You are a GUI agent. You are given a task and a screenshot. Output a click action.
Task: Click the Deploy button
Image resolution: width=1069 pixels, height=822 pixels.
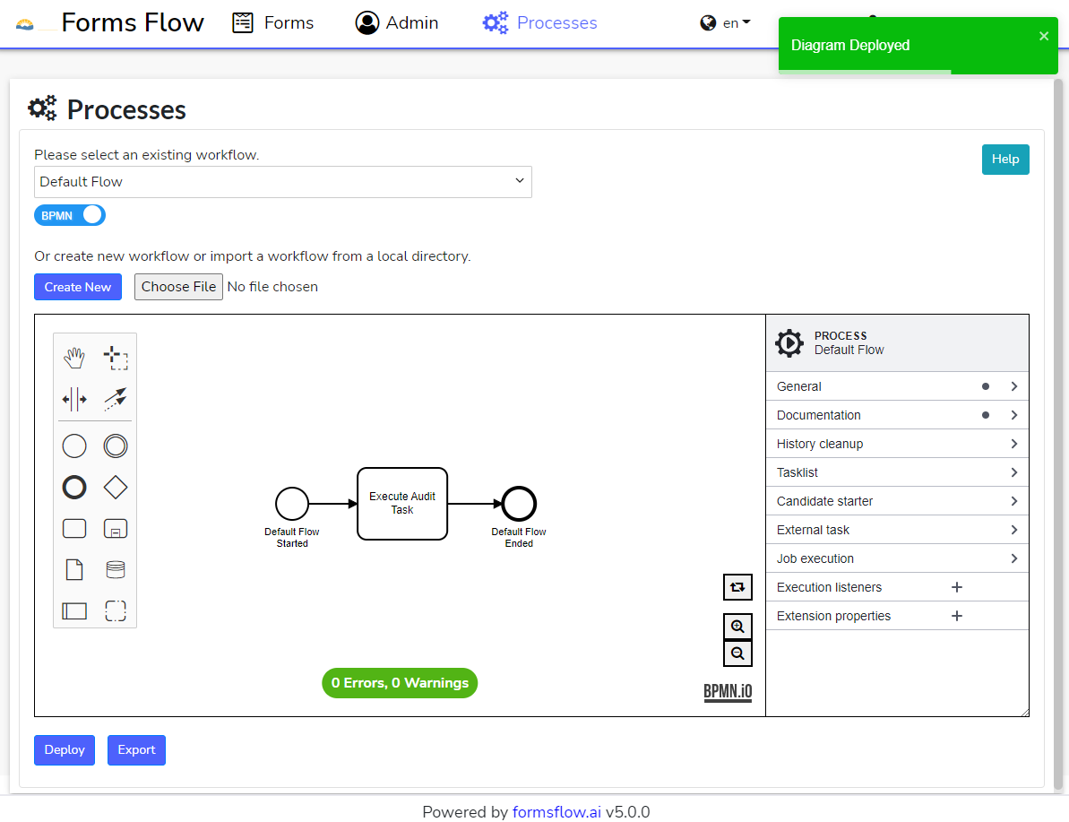(x=65, y=750)
